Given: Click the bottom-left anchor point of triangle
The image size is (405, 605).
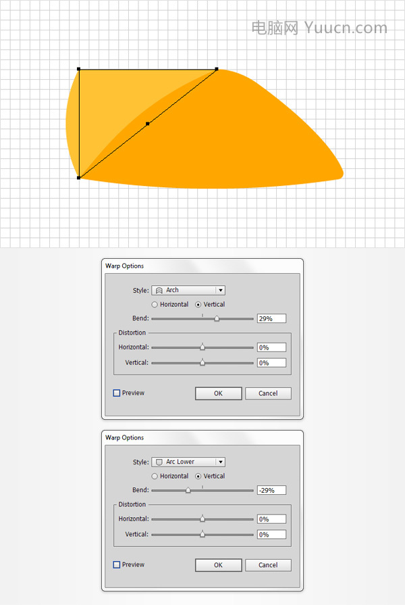Looking at the screenshot, I should [x=79, y=178].
